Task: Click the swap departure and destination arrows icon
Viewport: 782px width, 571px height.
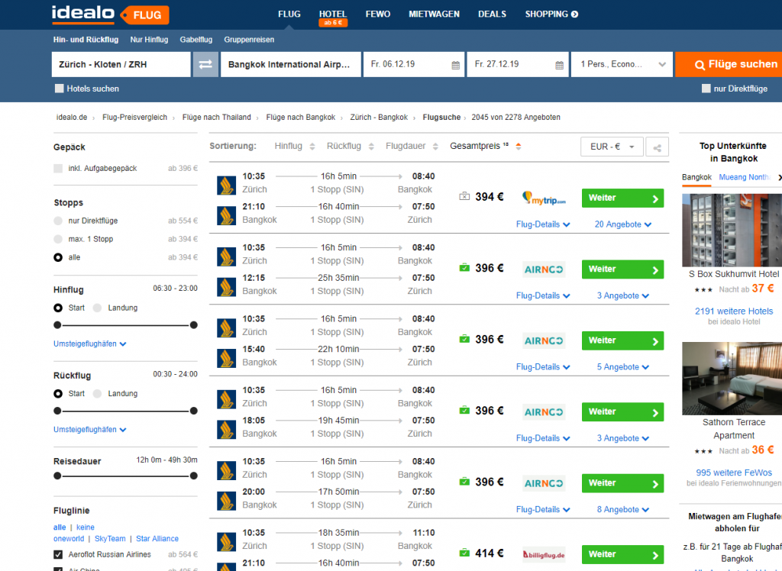Action: click(205, 65)
